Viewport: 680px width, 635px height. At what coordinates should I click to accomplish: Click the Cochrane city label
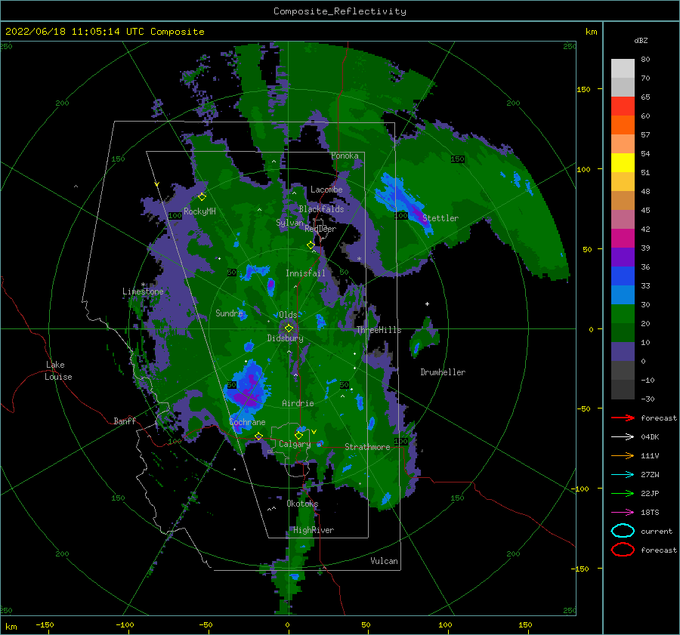(247, 422)
